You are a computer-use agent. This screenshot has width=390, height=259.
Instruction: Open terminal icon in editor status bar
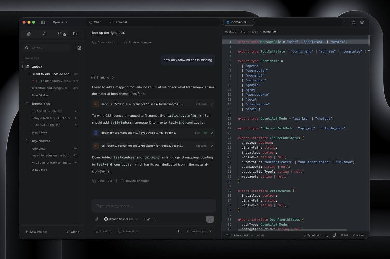click(327, 235)
